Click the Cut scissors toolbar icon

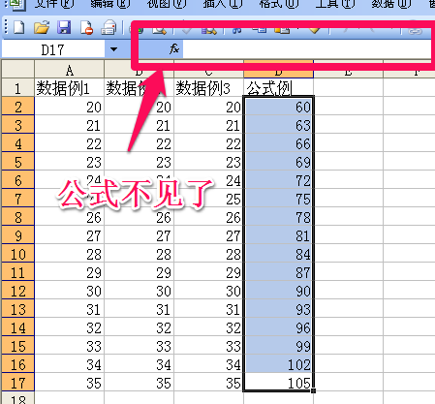(x=236, y=31)
